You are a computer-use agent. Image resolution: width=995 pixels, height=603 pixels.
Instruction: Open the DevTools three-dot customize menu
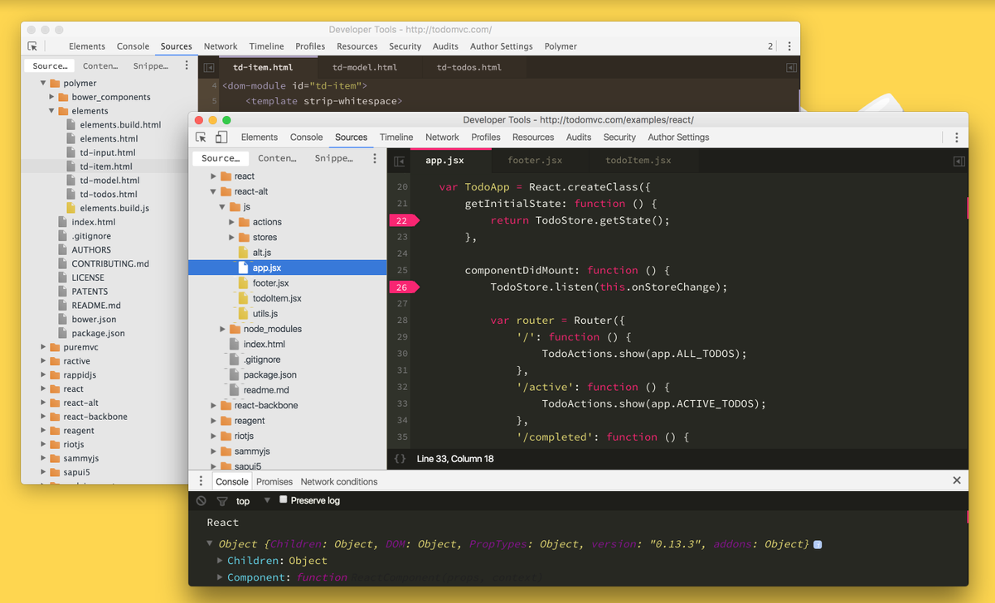[957, 137]
